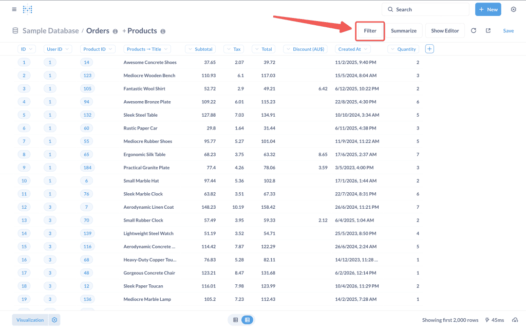Click the refresh results icon
This screenshot has width=526, height=329.
[x=474, y=31]
